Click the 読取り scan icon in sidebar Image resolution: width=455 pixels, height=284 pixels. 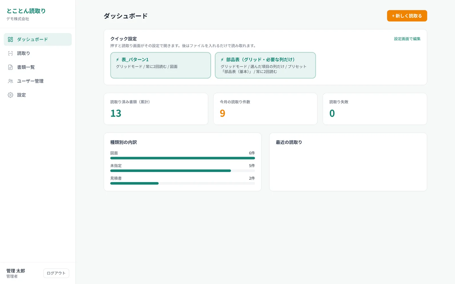(x=11, y=53)
